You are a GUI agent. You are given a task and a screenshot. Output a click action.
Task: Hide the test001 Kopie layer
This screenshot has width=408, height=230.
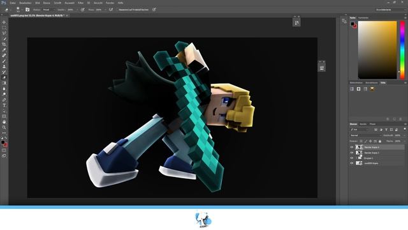tap(352, 164)
